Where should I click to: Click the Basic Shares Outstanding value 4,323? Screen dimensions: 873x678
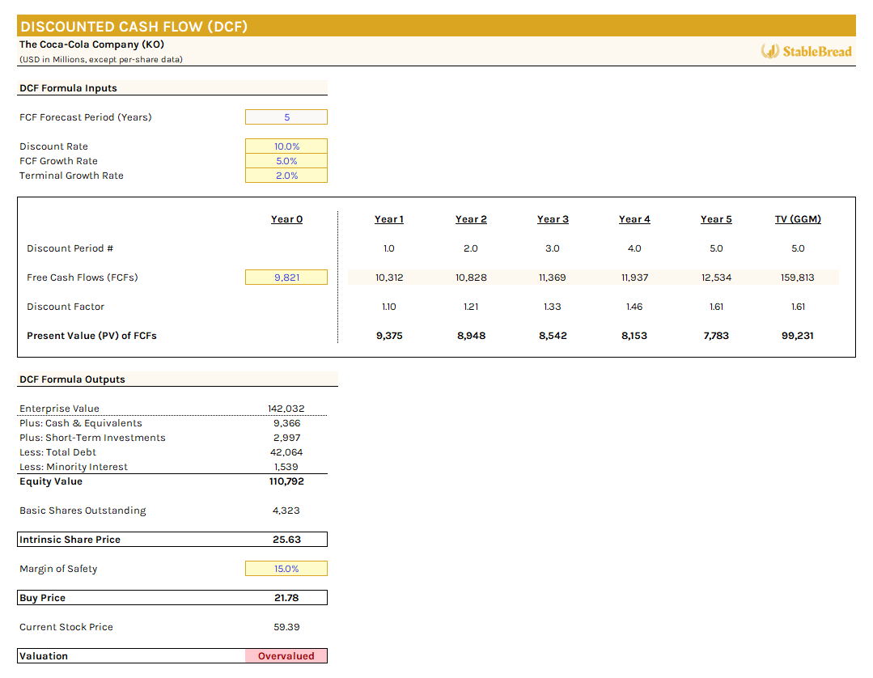tap(286, 510)
